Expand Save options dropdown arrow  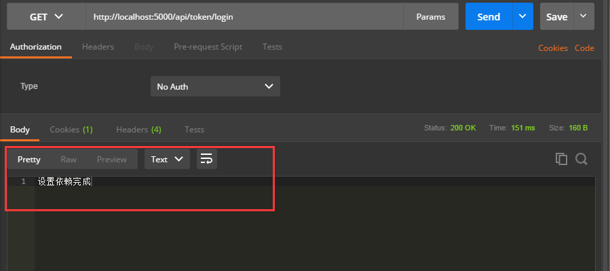(583, 16)
